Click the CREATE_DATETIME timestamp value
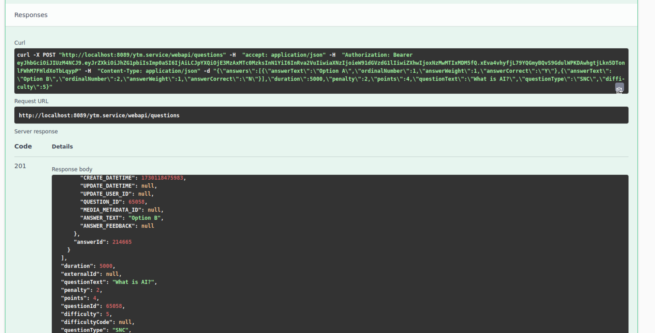The image size is (655, 333). (162, 178)
